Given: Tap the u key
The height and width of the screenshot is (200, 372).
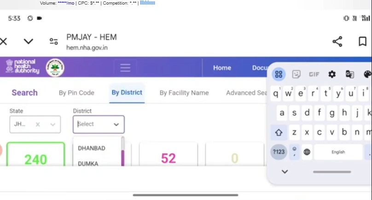Looking at the screenshot, I should tap(351, 94).
